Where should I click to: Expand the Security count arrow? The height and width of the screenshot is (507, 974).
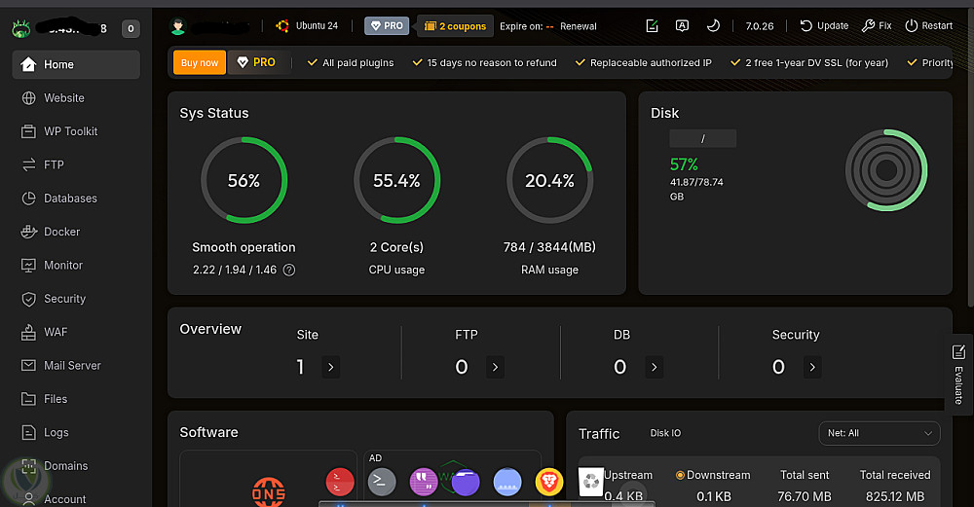(812, 368)
